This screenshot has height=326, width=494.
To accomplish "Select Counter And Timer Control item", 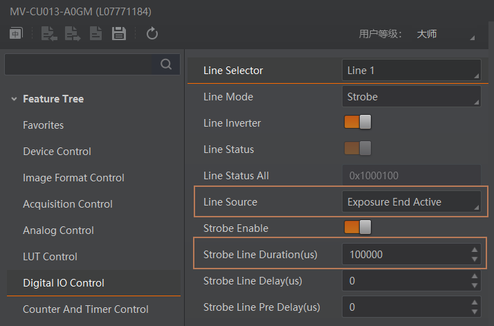I will pyautogui.click(x=86, y=309).
